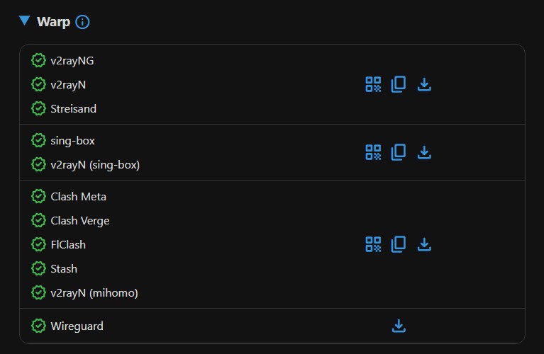Image resolution: width=544 pixels, height=354 pixels.
Task: Download the Clash Meta group config
Action: click(424, 244)
